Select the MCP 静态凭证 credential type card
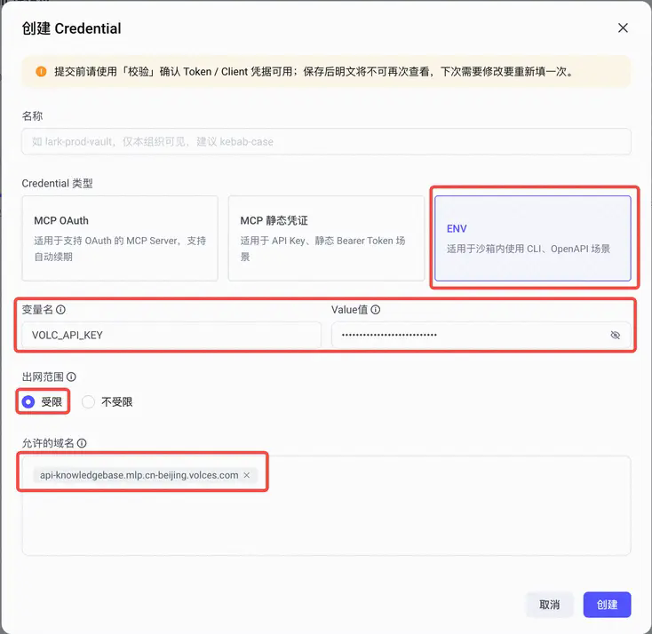Viewport: 652px width, 634px height. click(326, 238)
